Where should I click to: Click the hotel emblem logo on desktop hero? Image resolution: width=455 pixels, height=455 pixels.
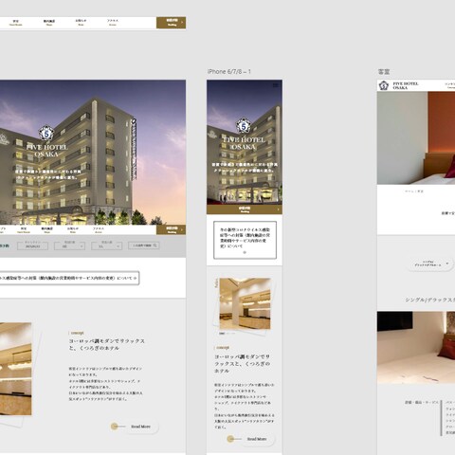(x=46, y=133)
